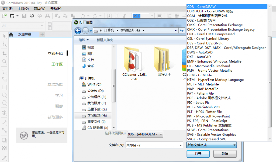Open the 获取更多 welcome link
The width and height of the screenshot is (276, 162).
click(55, 117)
